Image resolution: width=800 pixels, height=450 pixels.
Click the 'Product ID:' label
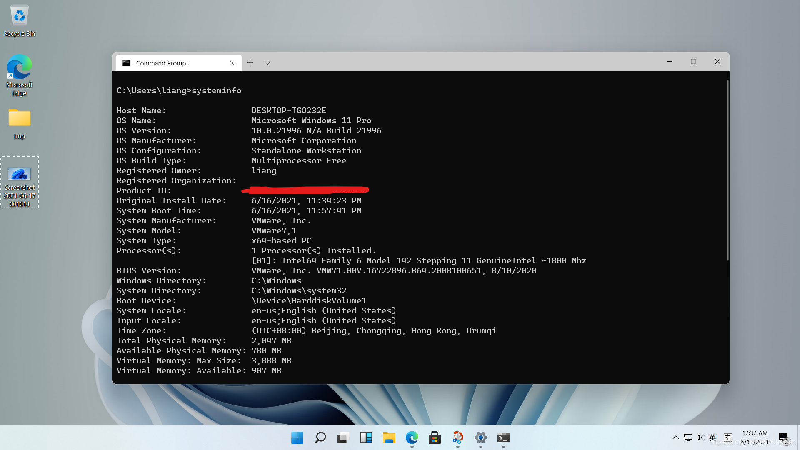click(144, 190)
